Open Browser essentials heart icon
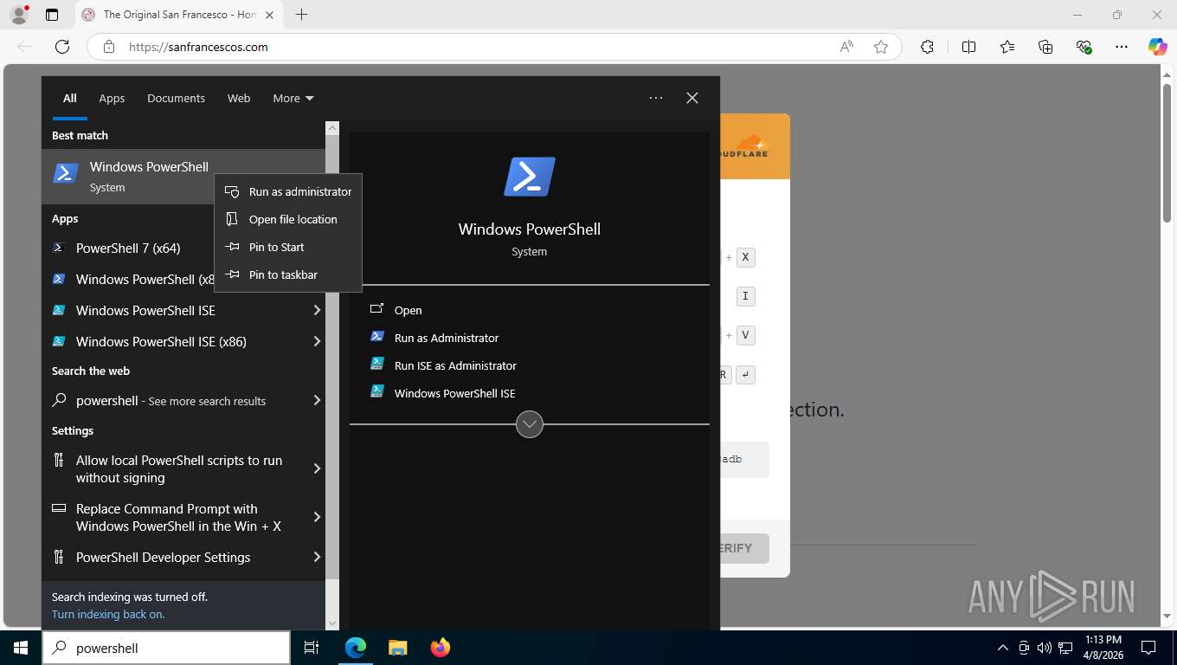Viewport: 1177px width, 665px height. tap(1084, 47)
